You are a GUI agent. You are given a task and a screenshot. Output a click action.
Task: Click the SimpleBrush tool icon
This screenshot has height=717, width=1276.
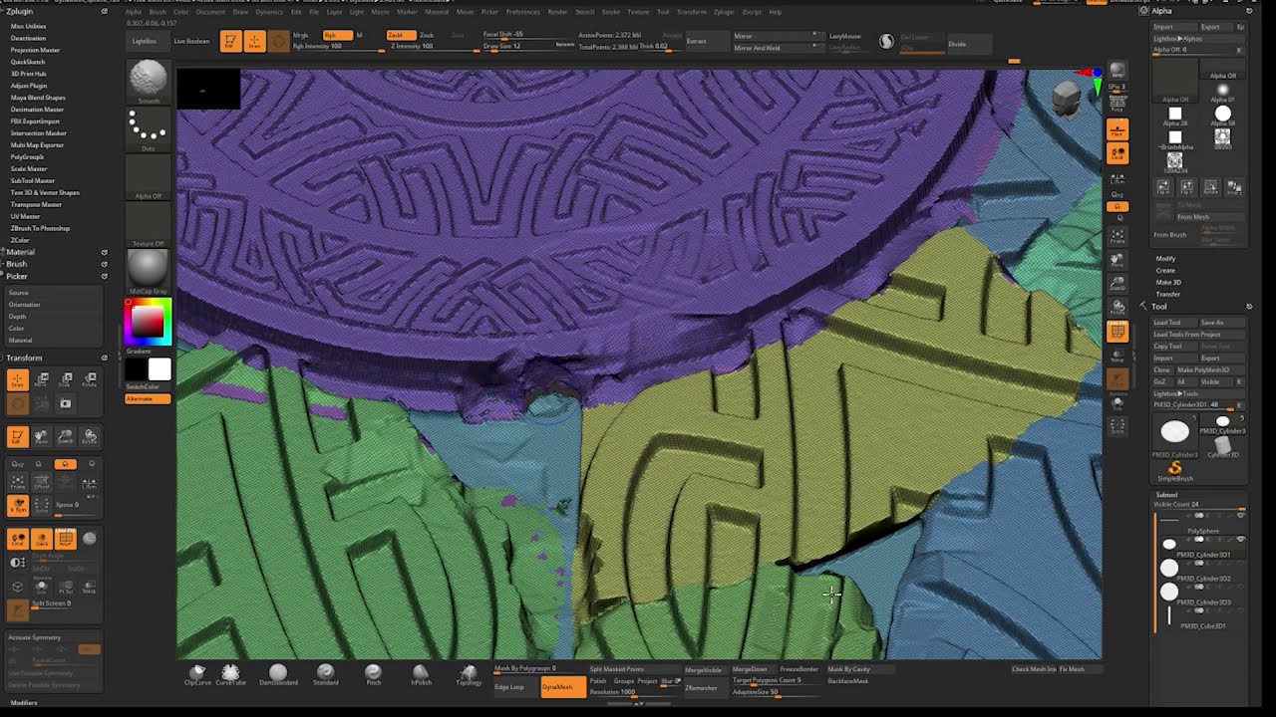click(x=1175, y=471)
